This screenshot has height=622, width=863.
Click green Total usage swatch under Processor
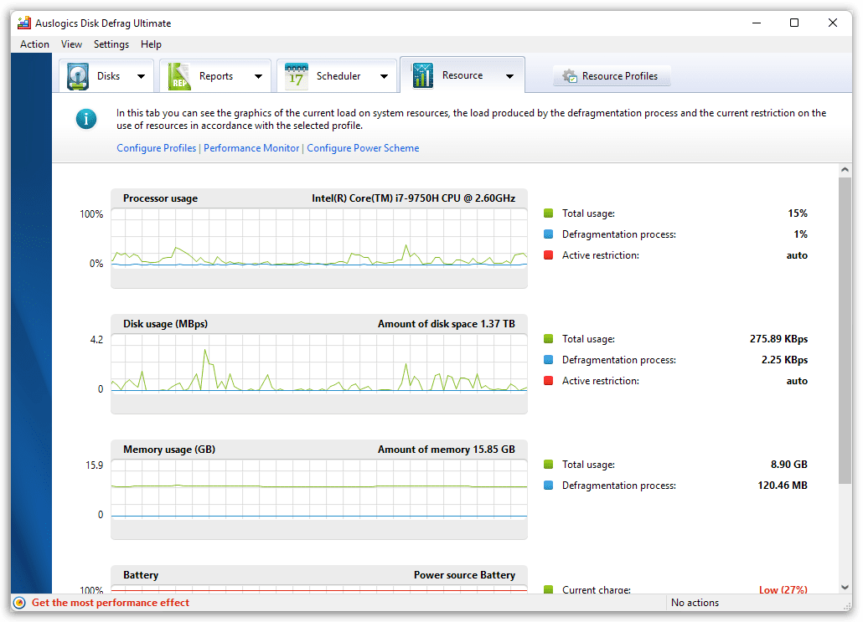(548, 213)
